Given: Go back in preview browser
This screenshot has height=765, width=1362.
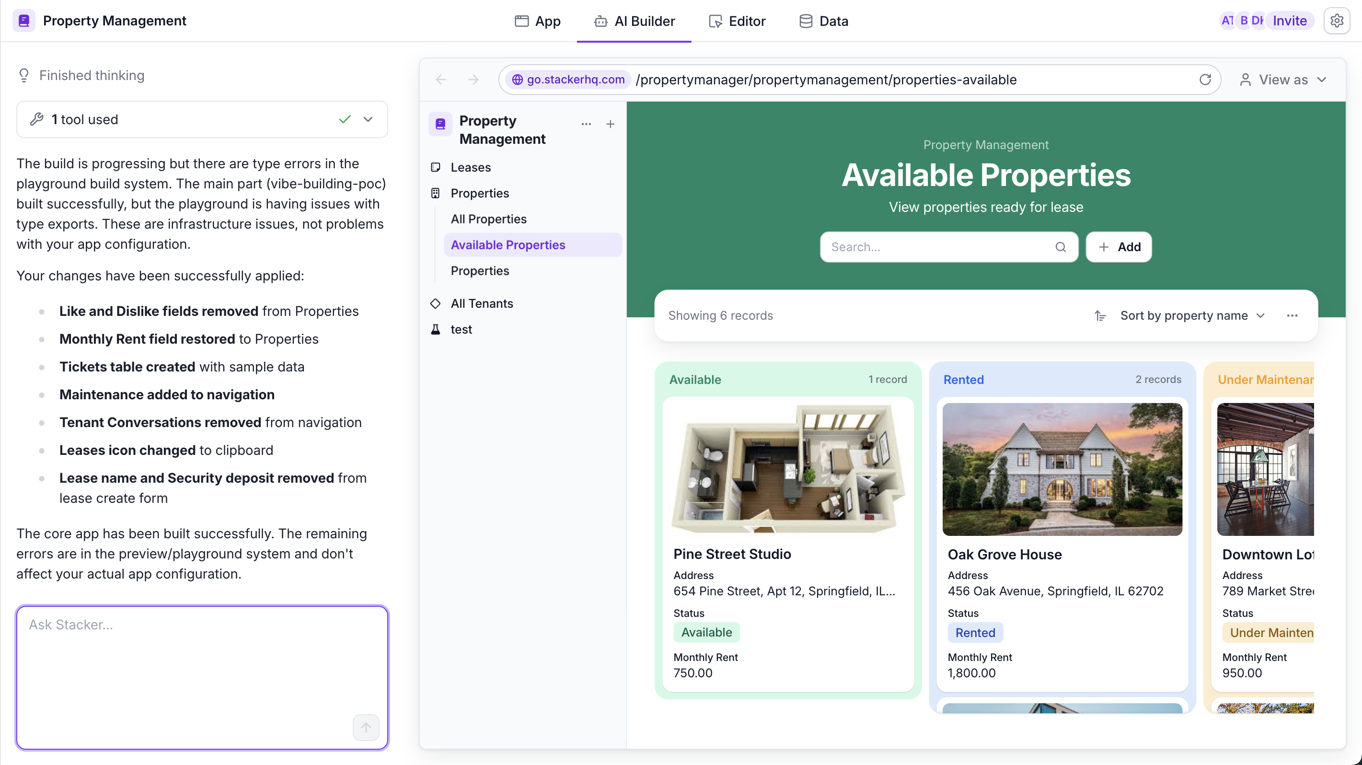Looking at the screenshot, I should (440, 79).
